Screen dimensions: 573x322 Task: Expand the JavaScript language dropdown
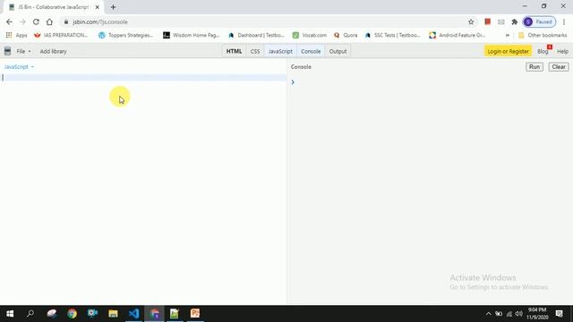coord(19,67)
